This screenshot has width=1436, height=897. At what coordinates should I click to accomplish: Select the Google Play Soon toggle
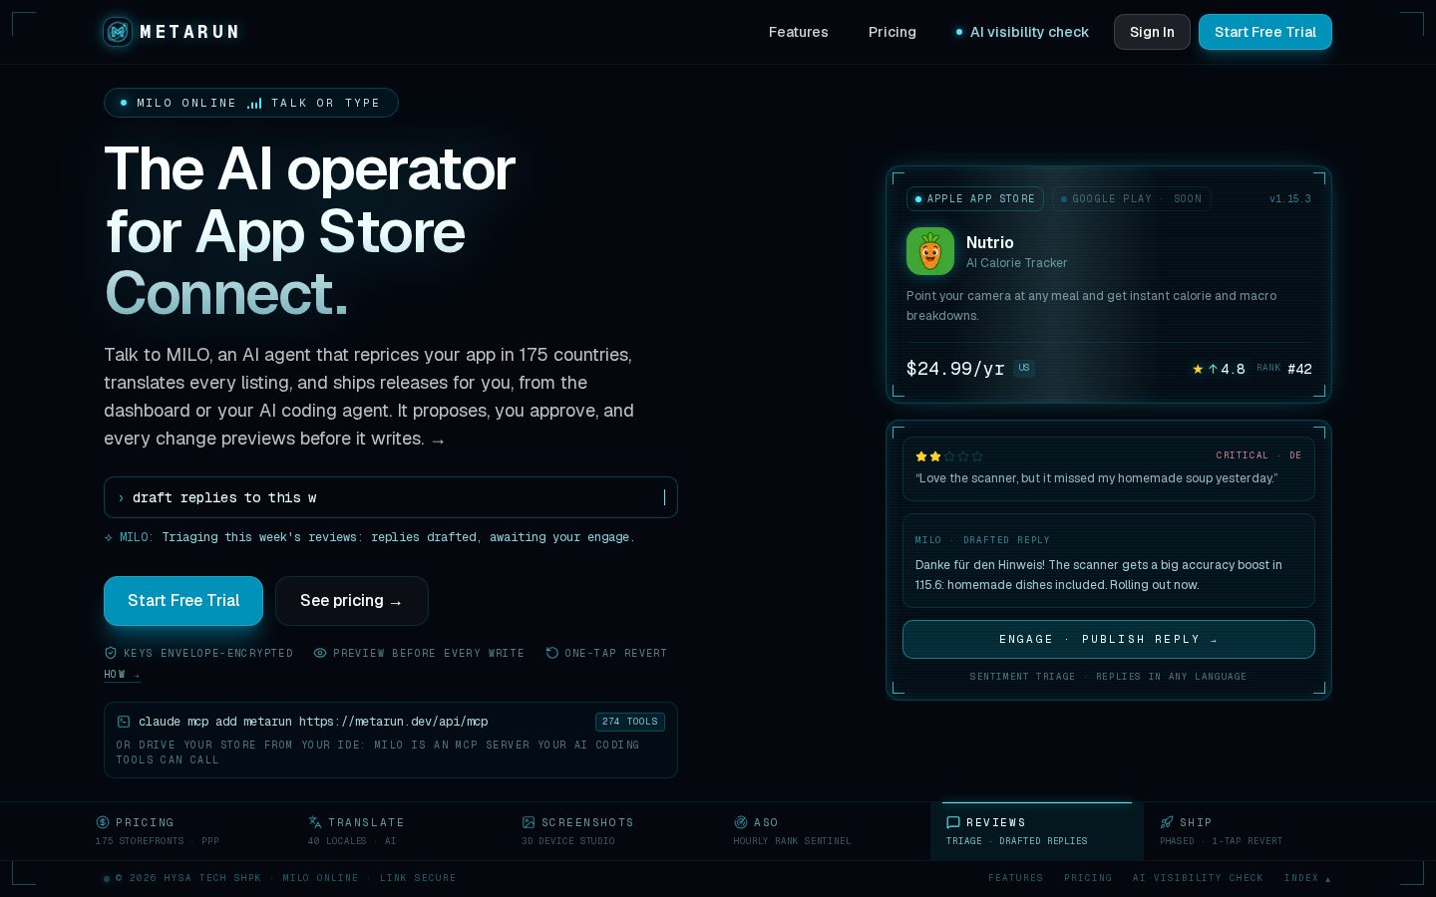pyautogui.click(x=1131, y=199)
